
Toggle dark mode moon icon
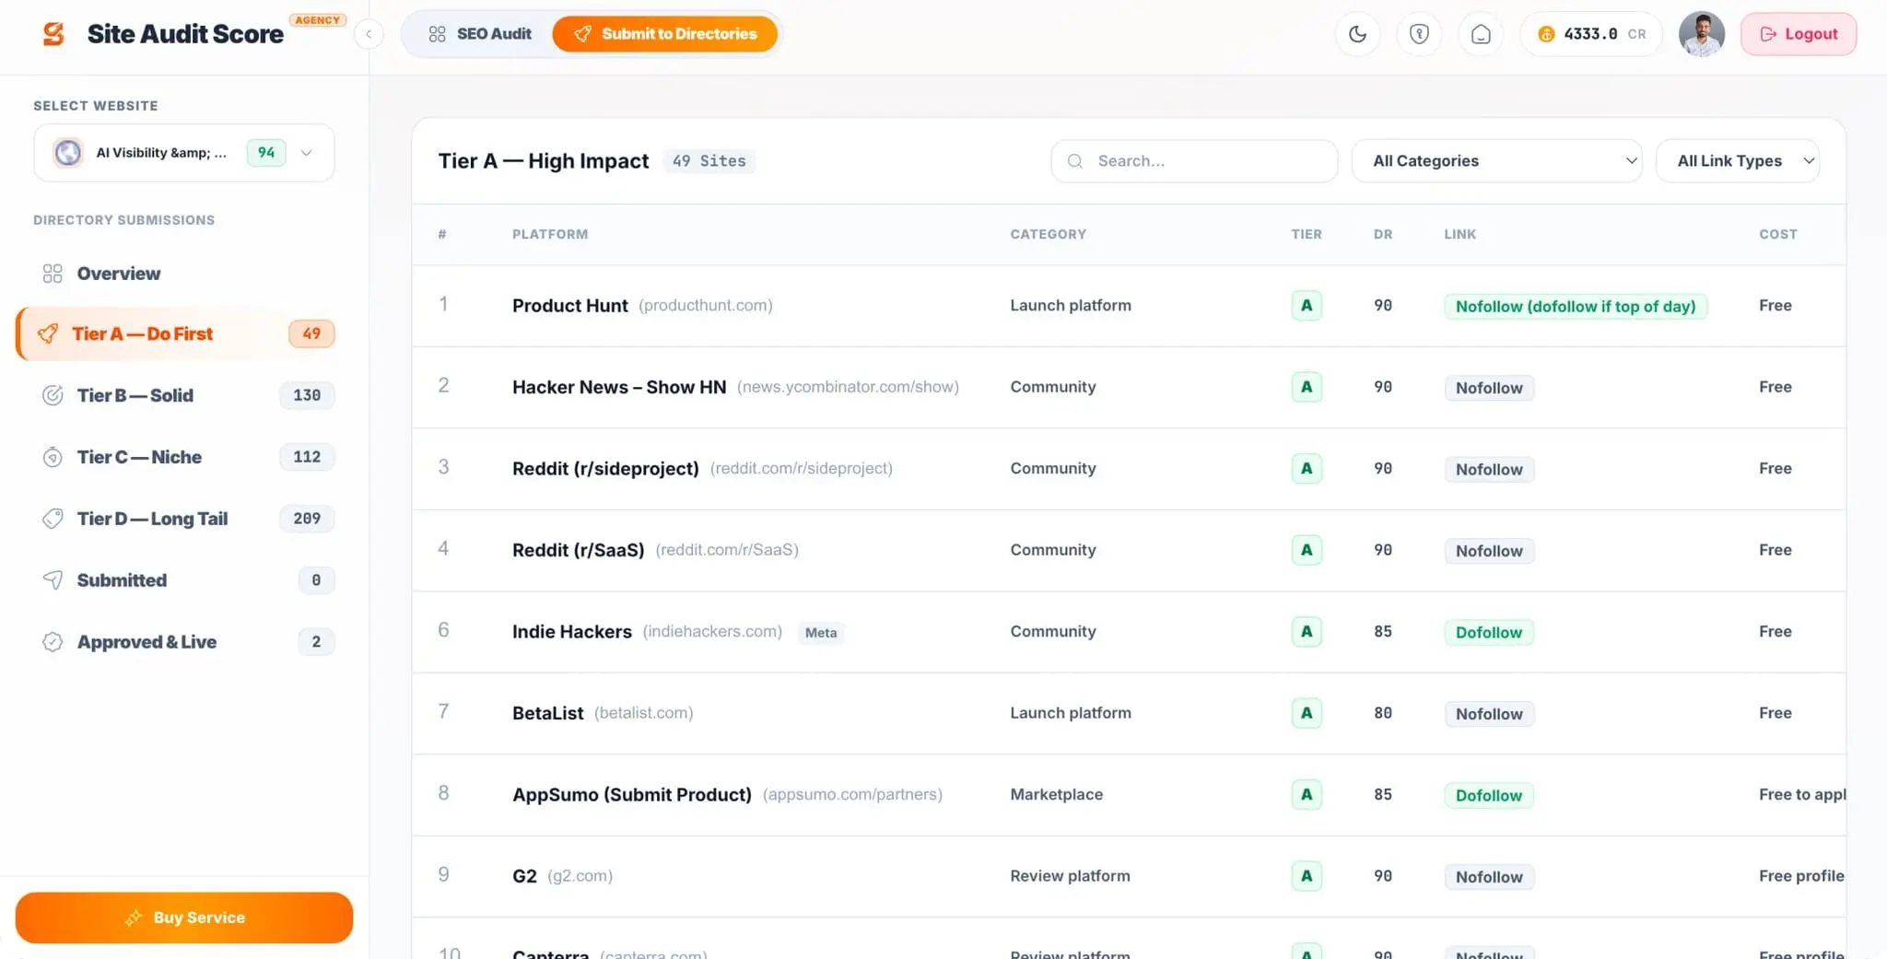point(1357,34)
